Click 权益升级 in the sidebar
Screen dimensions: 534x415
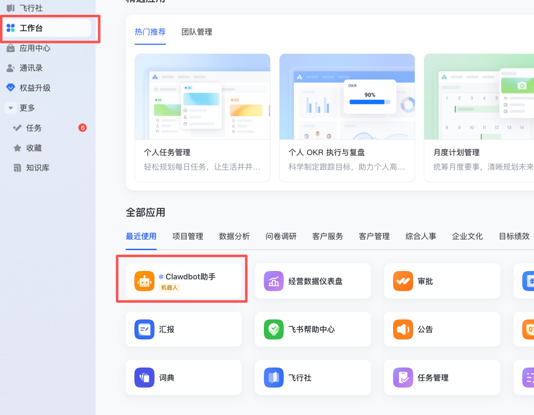35,88
